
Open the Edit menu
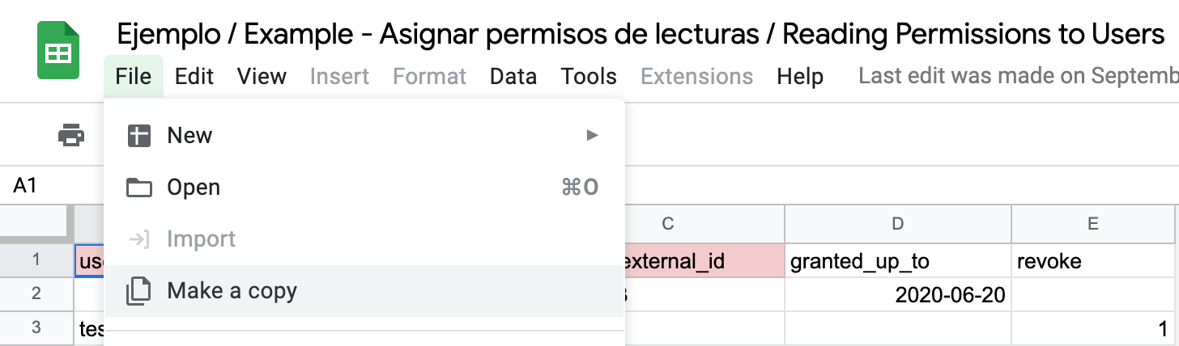coord(194,77)
